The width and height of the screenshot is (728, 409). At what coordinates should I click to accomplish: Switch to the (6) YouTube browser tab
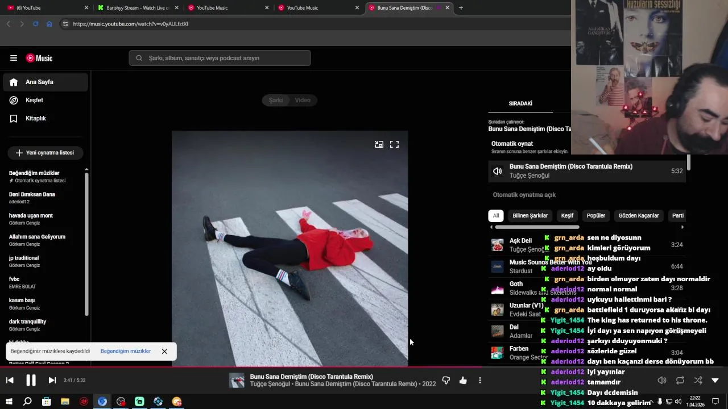45,8
